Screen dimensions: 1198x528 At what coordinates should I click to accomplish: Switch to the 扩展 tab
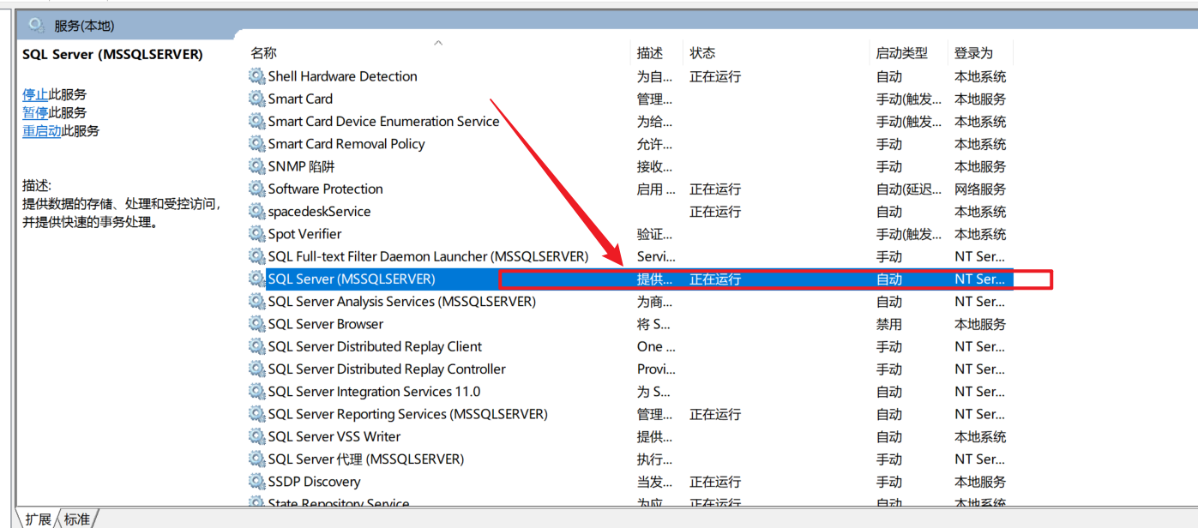click(x=37, y=519)
